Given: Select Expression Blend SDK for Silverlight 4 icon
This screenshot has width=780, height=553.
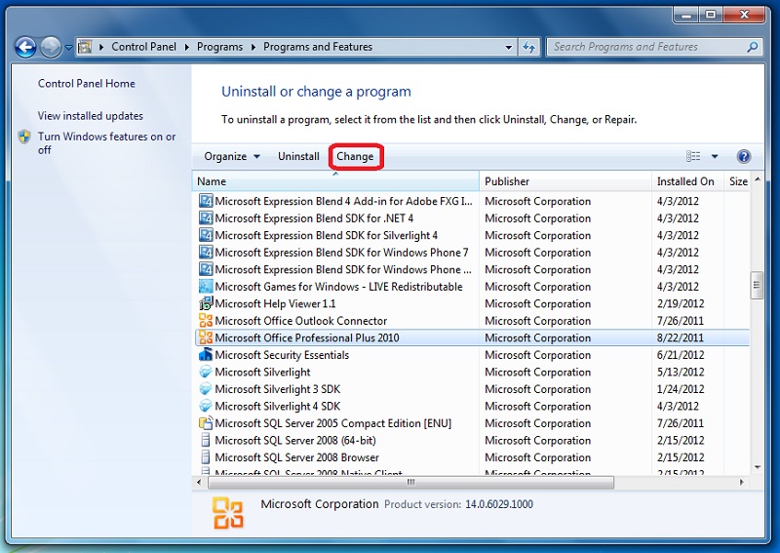Looking at the screenshot, I should click(x=206, y=235).
